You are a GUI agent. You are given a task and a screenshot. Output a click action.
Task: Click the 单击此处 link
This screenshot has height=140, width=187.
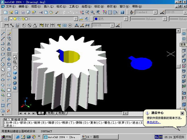pyautogui.click(x=154, y=122)
